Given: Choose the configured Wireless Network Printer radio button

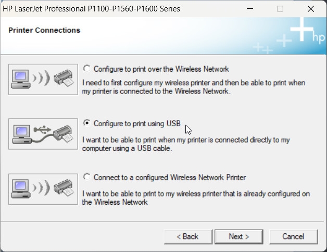Looking at the screenshot, I should pos(87,177).
